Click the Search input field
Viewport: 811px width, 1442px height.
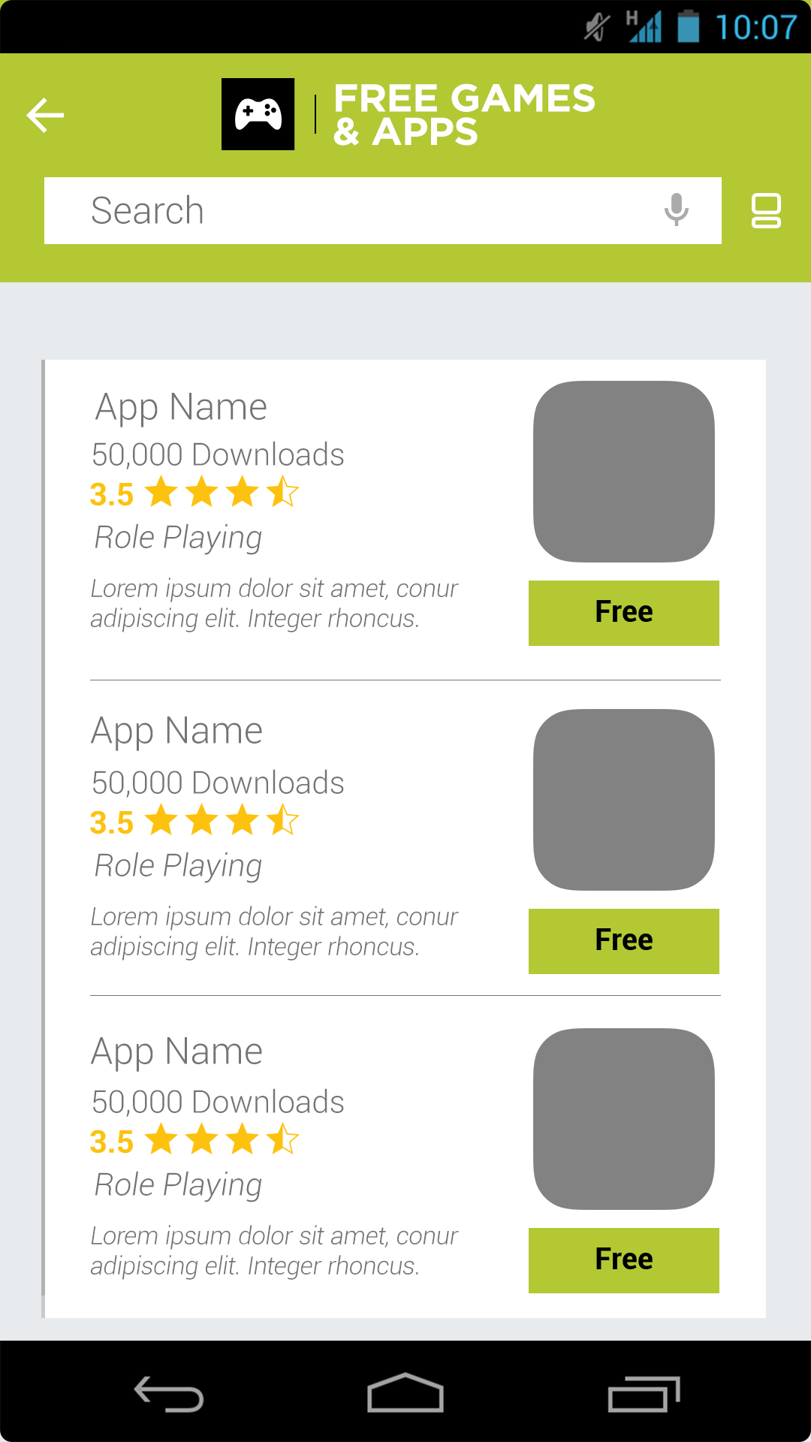pos(383,210)
